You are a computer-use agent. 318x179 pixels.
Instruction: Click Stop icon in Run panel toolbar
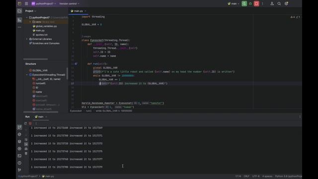[x=30, y=123]
